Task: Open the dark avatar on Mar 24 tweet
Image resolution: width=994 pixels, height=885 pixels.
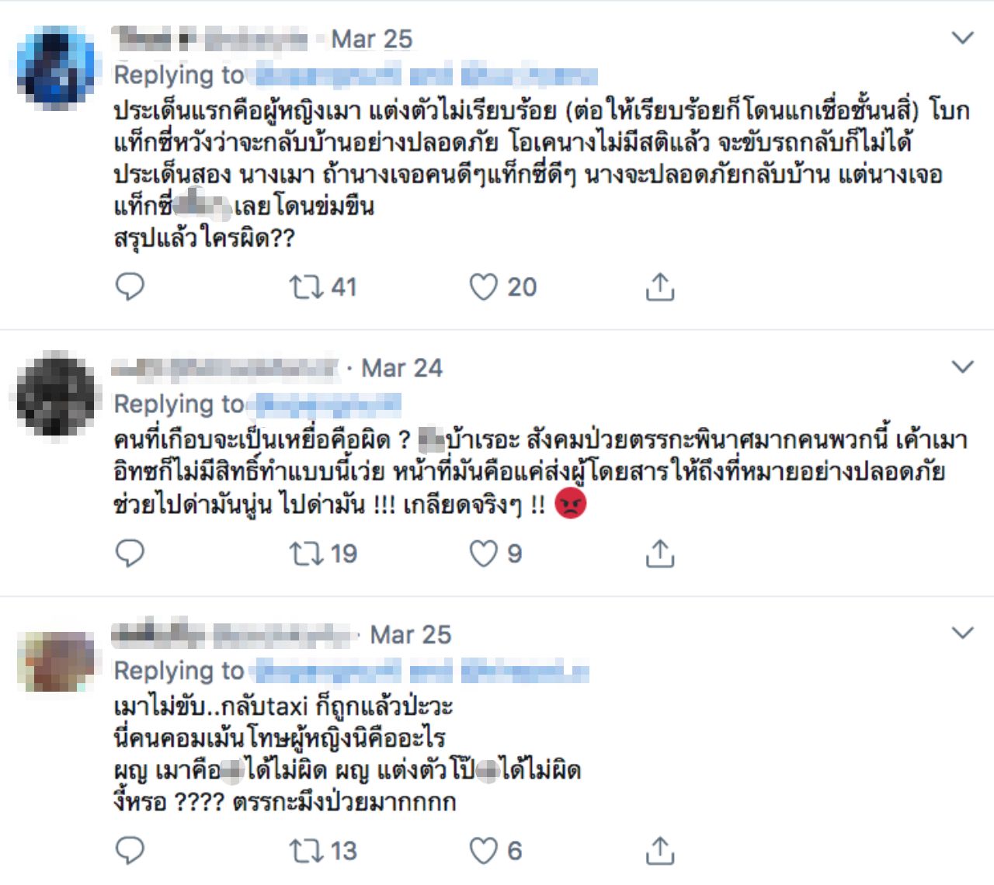Action: (x=55, y=395)
